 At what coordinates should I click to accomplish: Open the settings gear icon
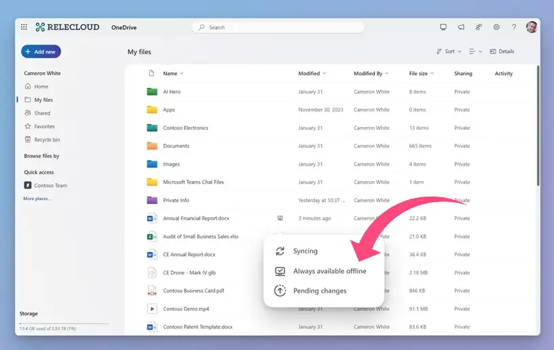point(497,27)
